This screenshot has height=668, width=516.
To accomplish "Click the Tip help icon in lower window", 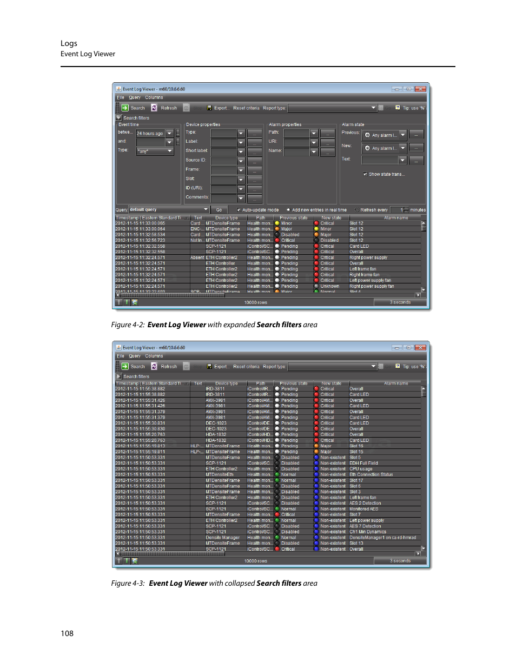I will [398, 366].
